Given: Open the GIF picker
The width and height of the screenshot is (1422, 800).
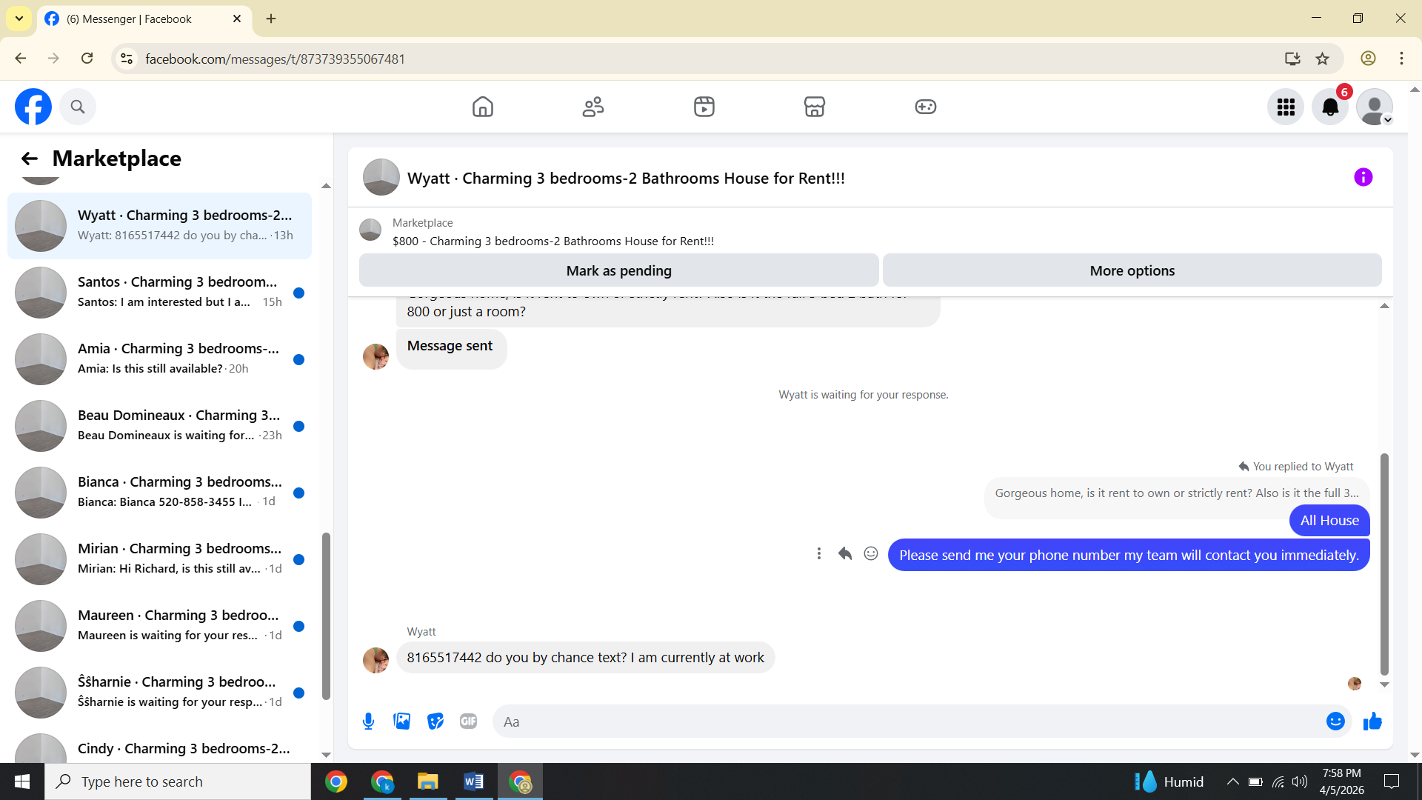Looking at the screenshot, I should click(x=468, y=721).
